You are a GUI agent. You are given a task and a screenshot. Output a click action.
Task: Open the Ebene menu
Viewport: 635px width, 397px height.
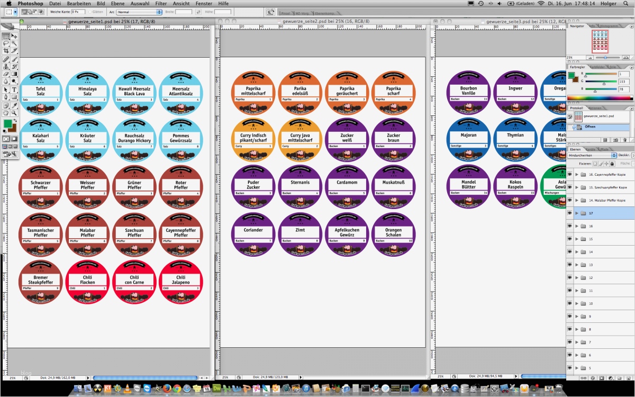coord(117,3)
